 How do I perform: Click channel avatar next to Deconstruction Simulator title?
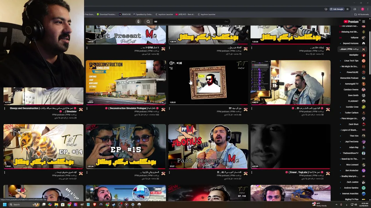pyautogui.click(x=163, y=109)
